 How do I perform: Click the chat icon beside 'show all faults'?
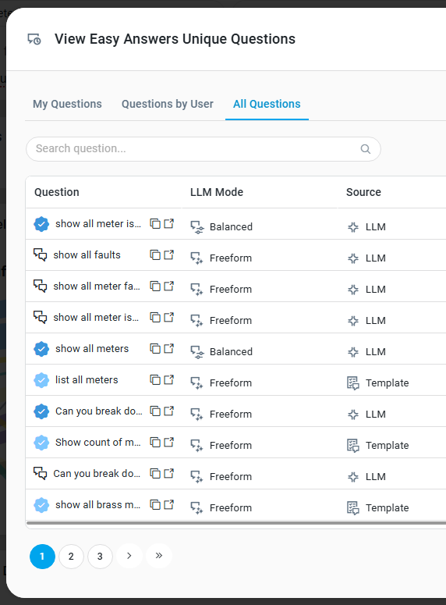[x=40, y=255]
